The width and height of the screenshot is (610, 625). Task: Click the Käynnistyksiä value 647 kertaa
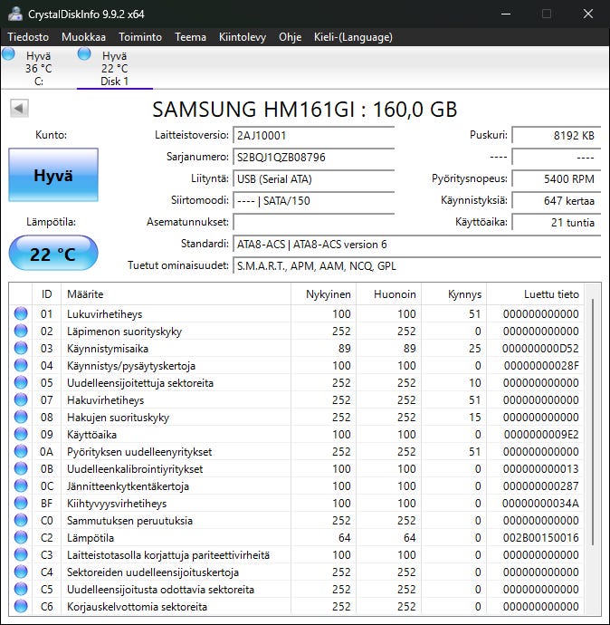coord(557,200)
